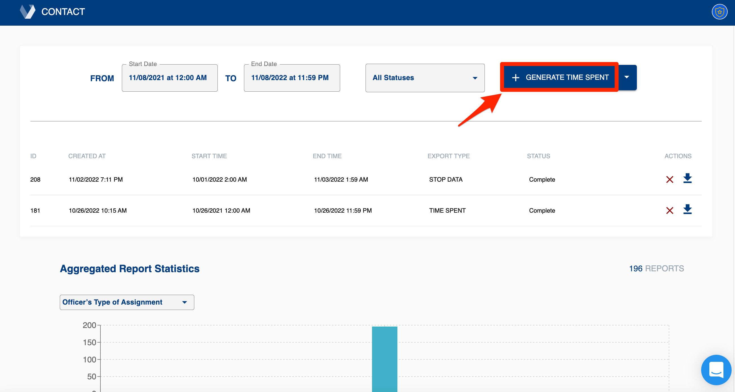Delete report 181 using the red X icon
The height and width of the screenshot is (392, 735).
pos(670,211)
